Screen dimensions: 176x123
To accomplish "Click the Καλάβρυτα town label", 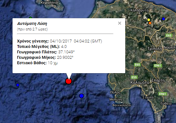I will [x=139, y=10].
